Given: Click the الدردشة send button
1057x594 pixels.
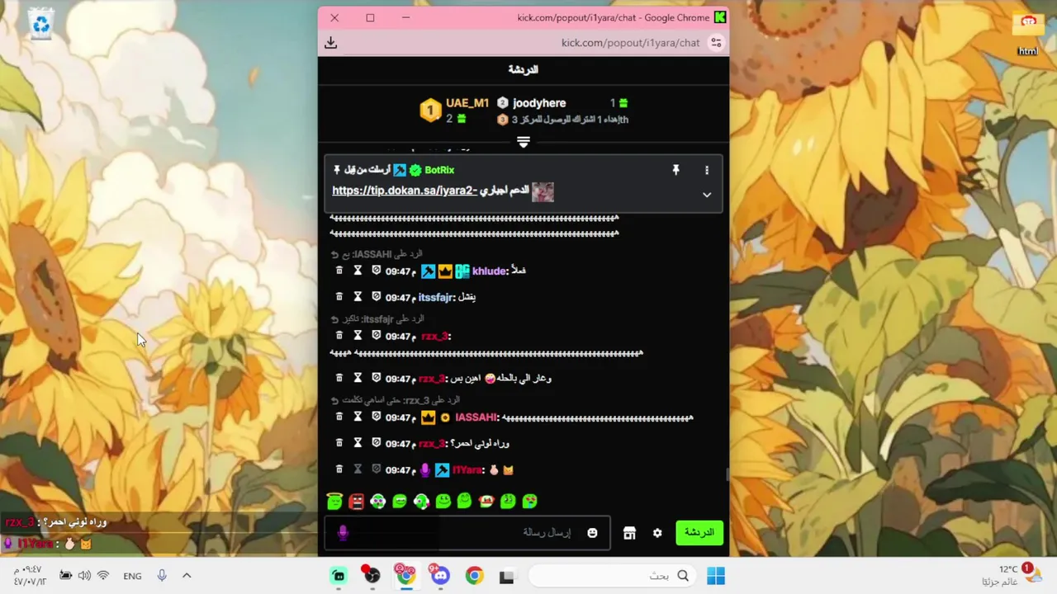Looking at the screenshot, I should pyautogui.click(x=699, y=533).
